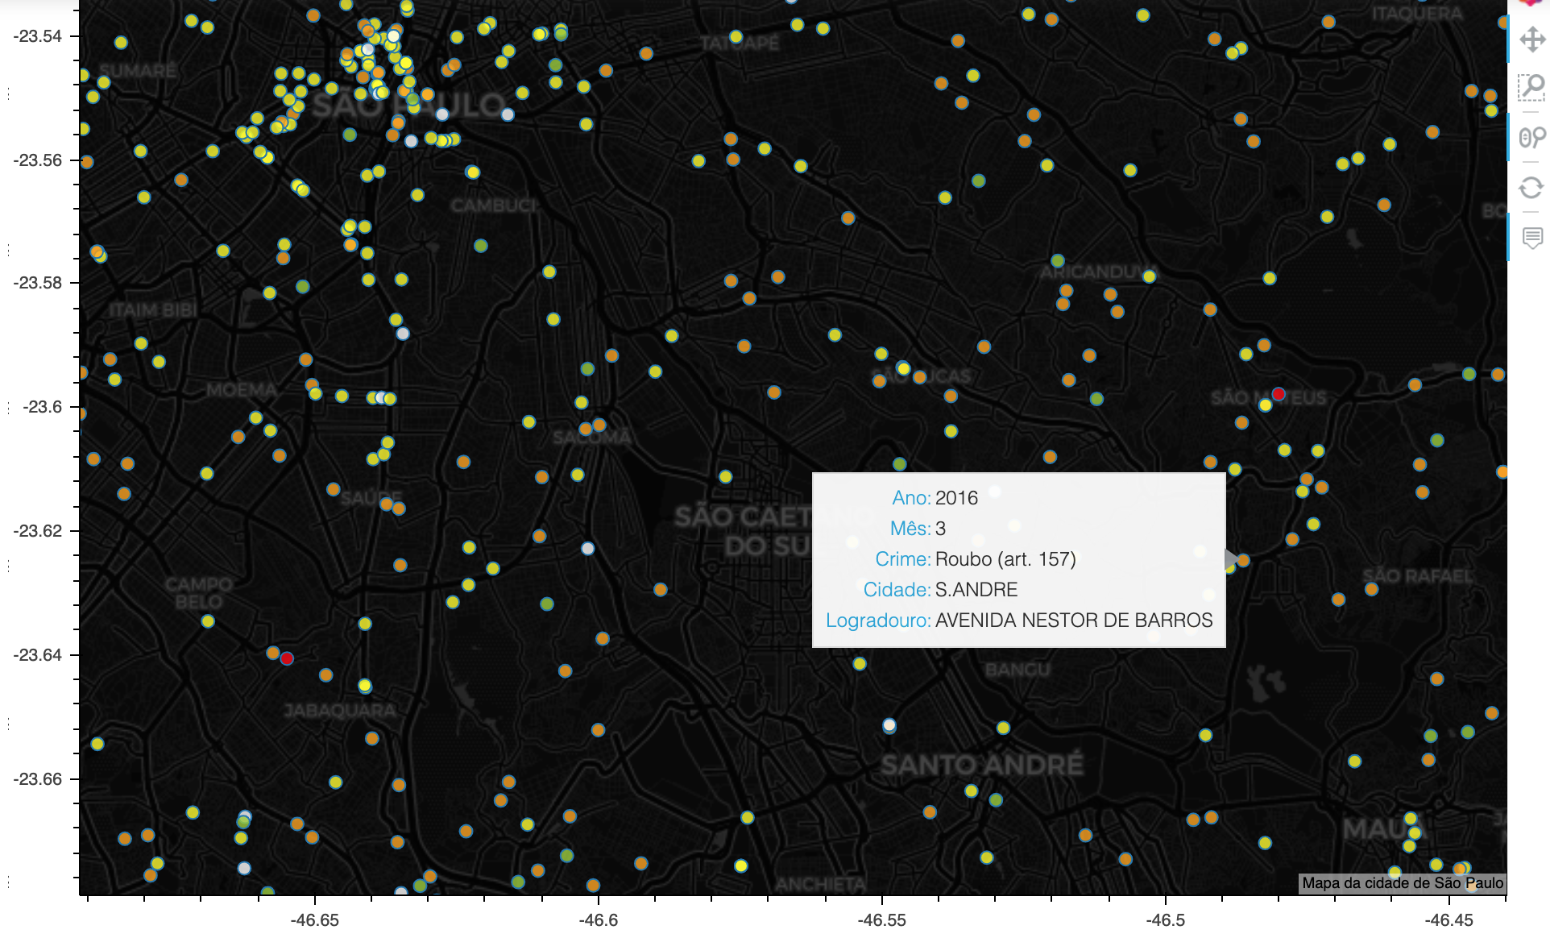Click the 'Mapa da cidade de São Paulo' label
The height and width of the screenshot is (938, 1550).
point(1403,883)
